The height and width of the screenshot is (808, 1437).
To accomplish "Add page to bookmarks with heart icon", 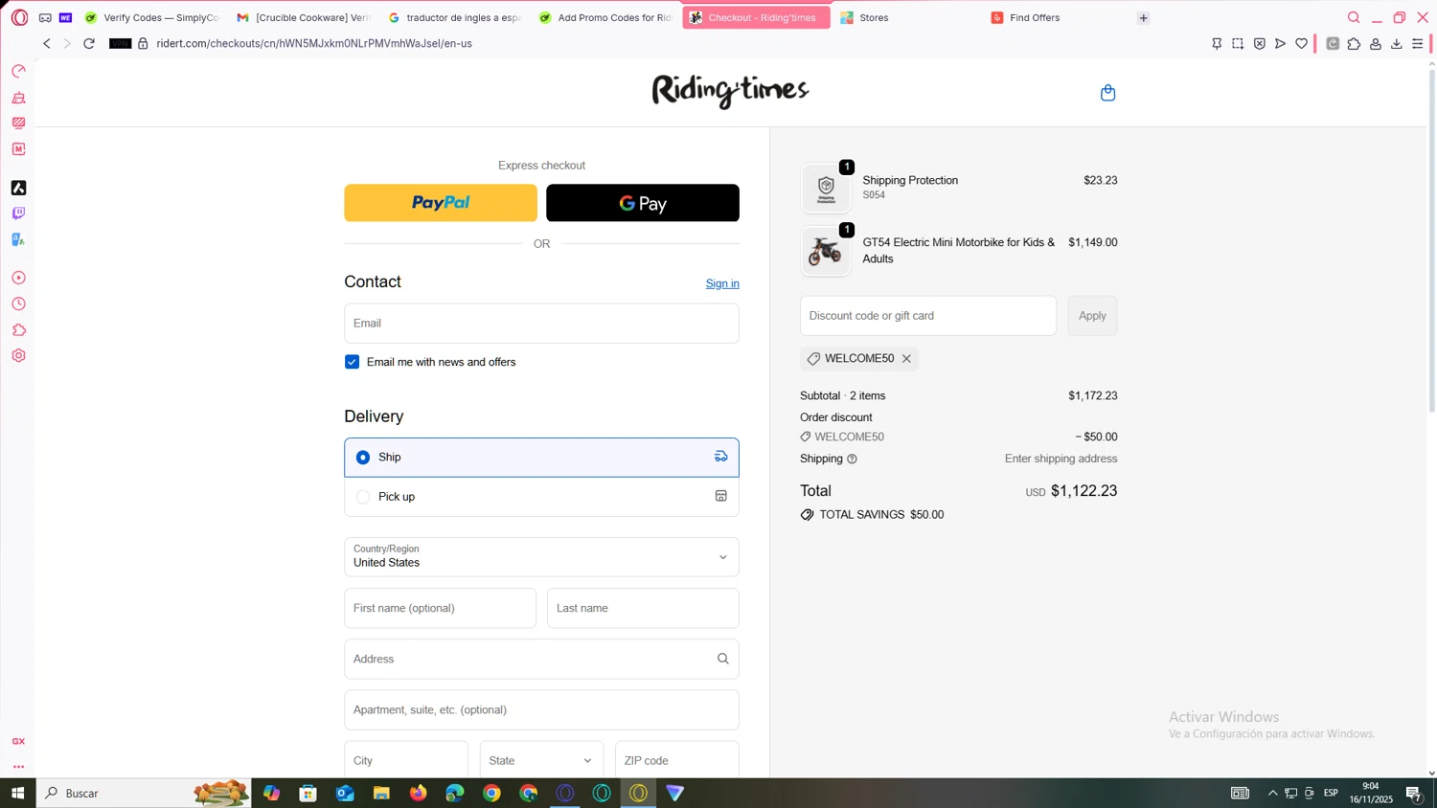I will pyautogui.click(x=1301, y=44).
